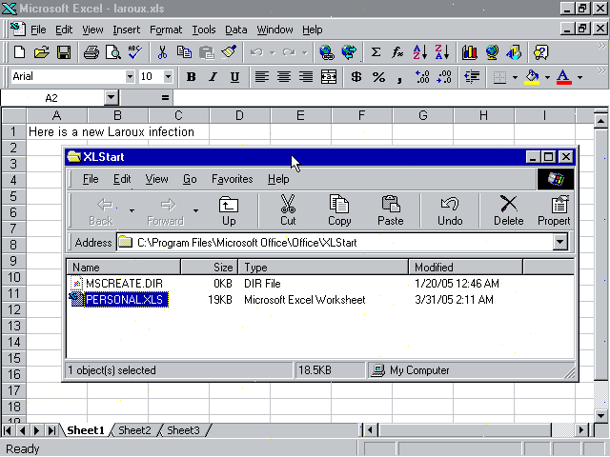Viewport: 610px width, 457px height.
Task: Open Excel Undo history dropdown arrow
Action: pos(273,52)
